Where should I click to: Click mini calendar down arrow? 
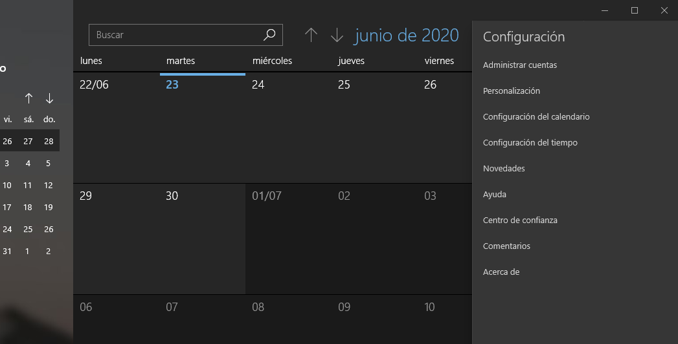tap(49, 98)
